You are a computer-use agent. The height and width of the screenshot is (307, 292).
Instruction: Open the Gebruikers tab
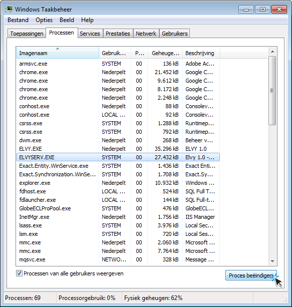point(175,34)
